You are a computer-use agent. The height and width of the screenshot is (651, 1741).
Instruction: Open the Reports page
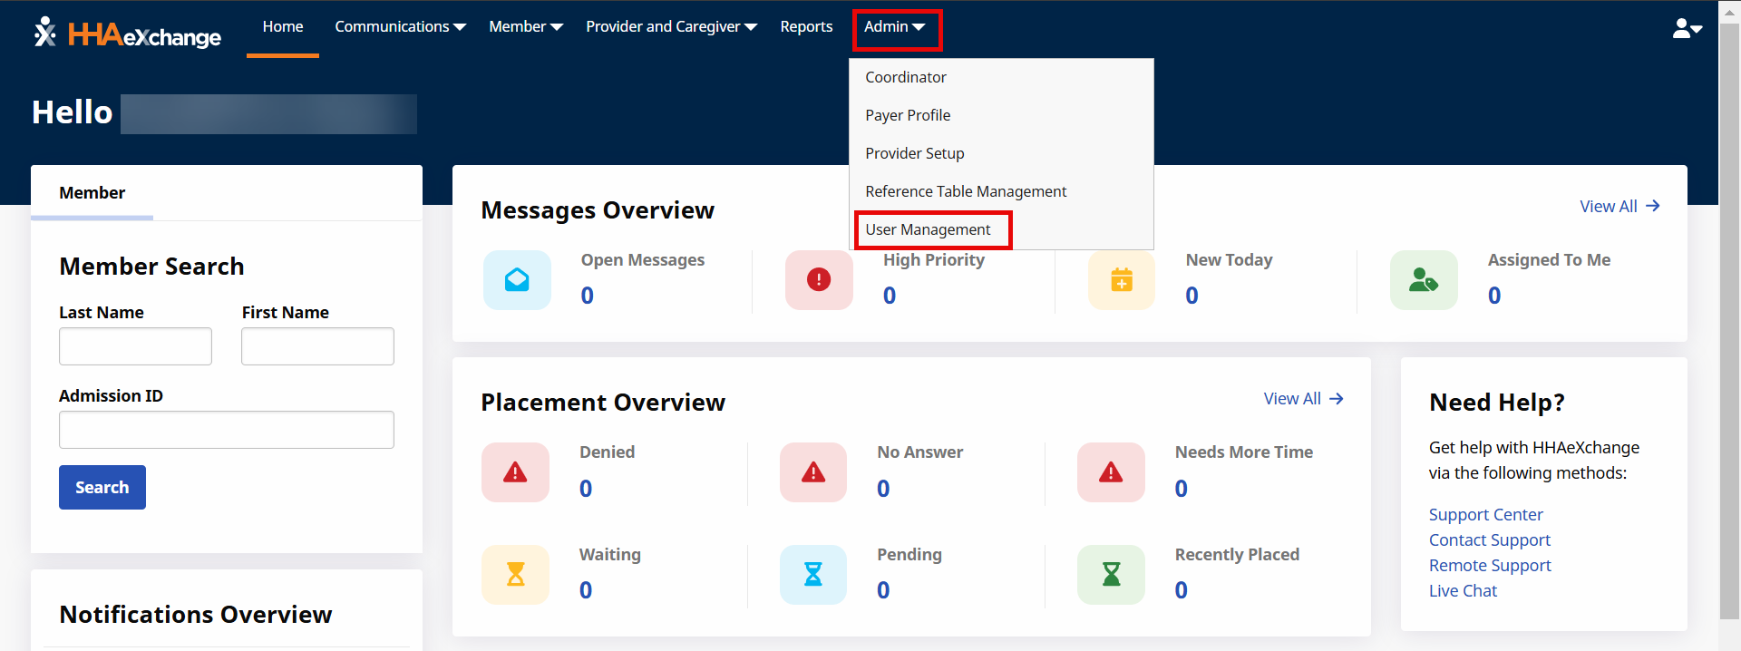point(806,27)
